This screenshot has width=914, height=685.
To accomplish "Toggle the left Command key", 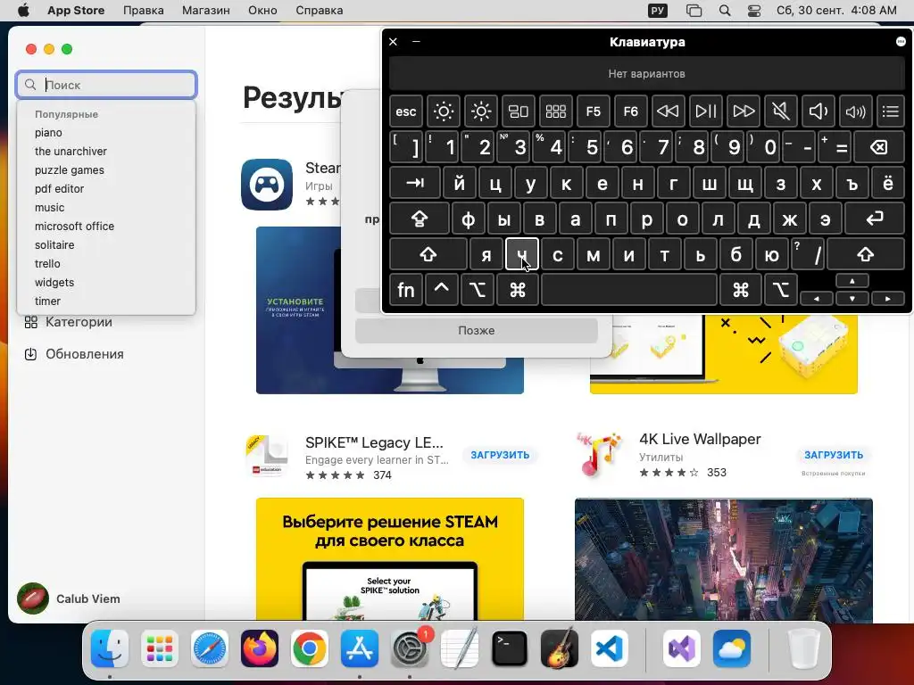I will pos(517,290).
